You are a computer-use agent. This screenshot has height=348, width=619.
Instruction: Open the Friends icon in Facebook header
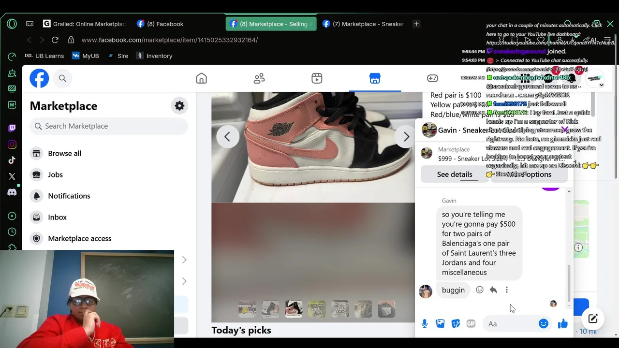(x=259, y=78)
